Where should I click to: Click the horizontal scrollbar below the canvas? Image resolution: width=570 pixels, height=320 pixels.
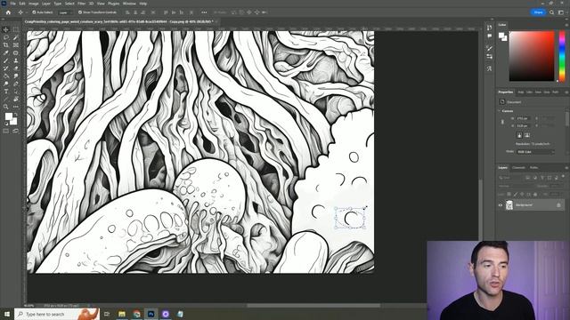[x=313, y=306]
